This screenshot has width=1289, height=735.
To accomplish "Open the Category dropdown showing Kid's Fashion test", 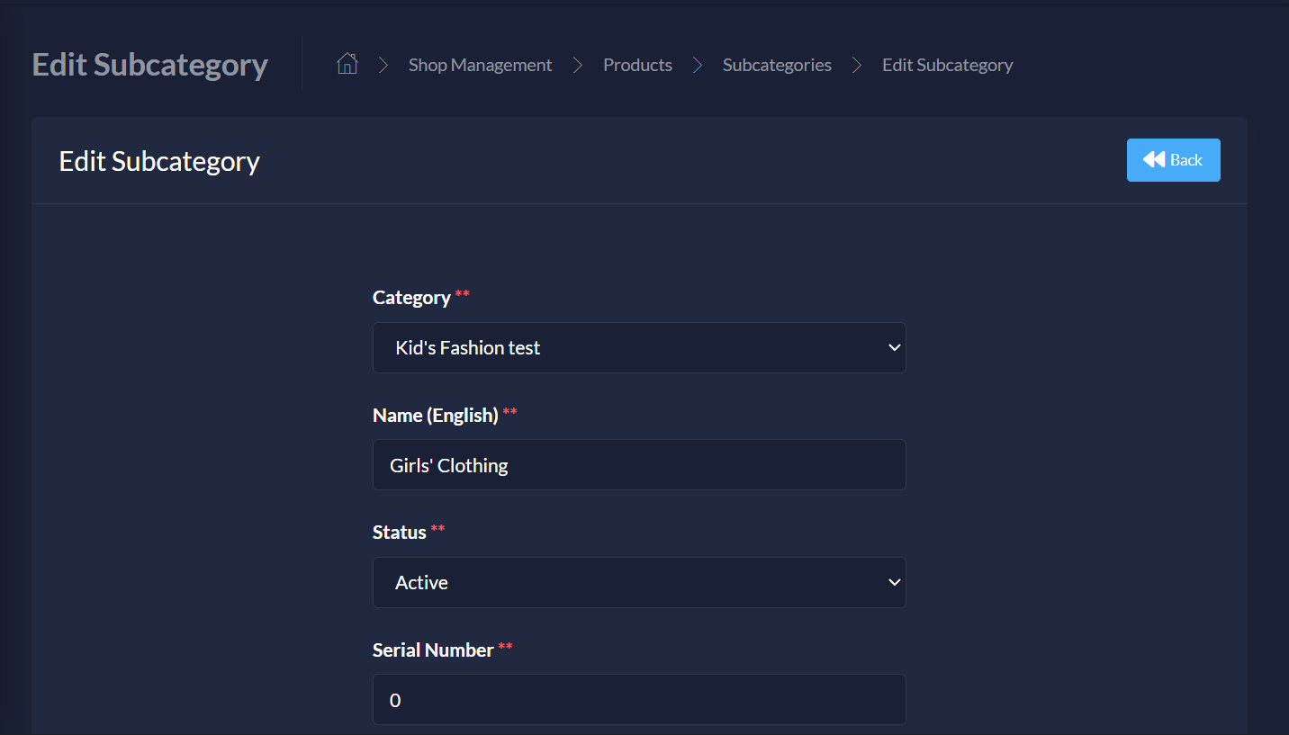I will (639, 347).
